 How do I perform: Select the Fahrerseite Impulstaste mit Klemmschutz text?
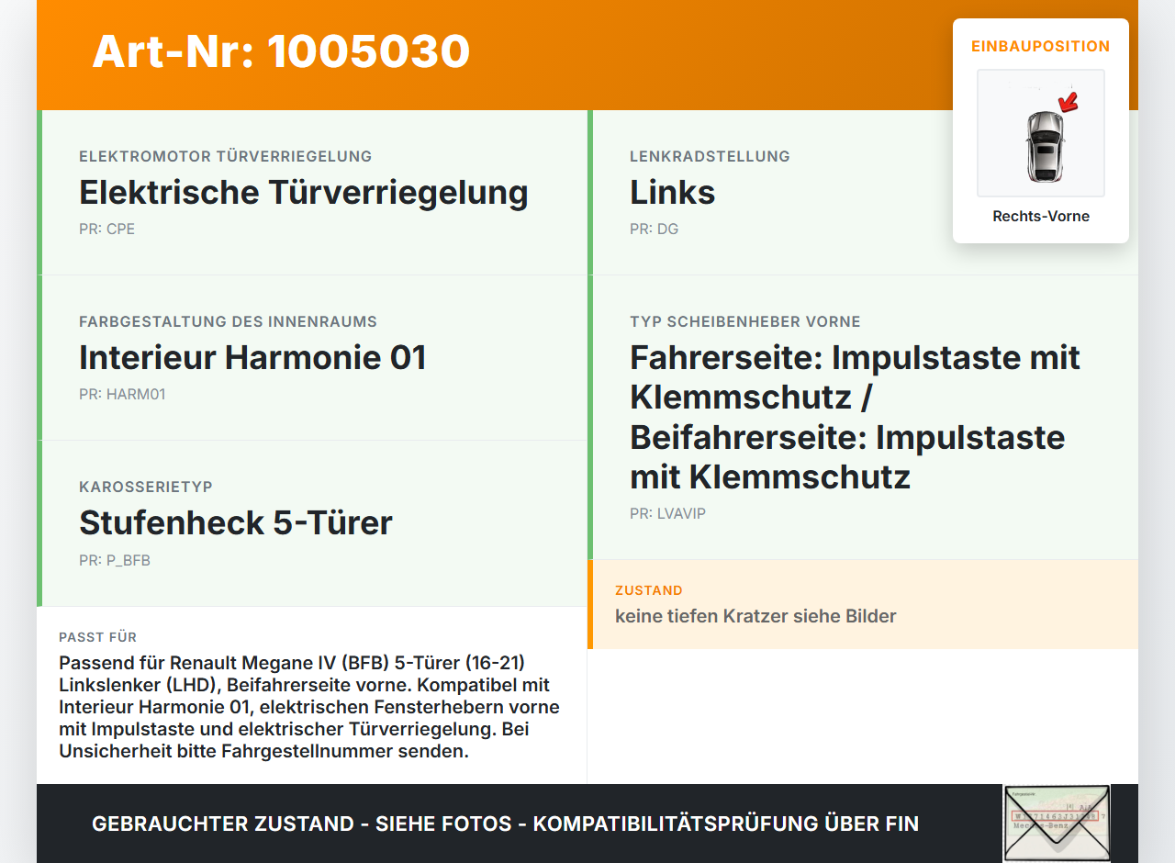click(855, 417)
